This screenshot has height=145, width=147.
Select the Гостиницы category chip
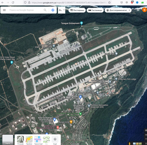tap(95, 10)
